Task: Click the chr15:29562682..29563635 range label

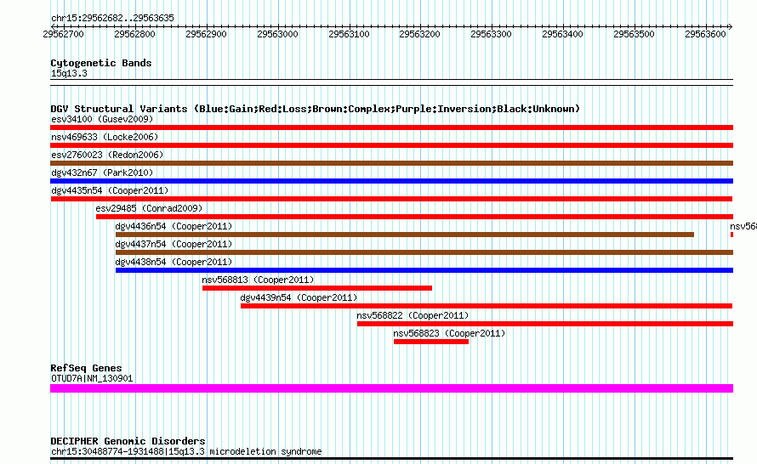Action: 112,18
